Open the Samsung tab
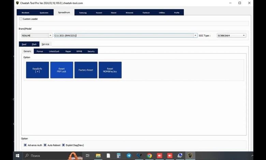 coord(83,13)
